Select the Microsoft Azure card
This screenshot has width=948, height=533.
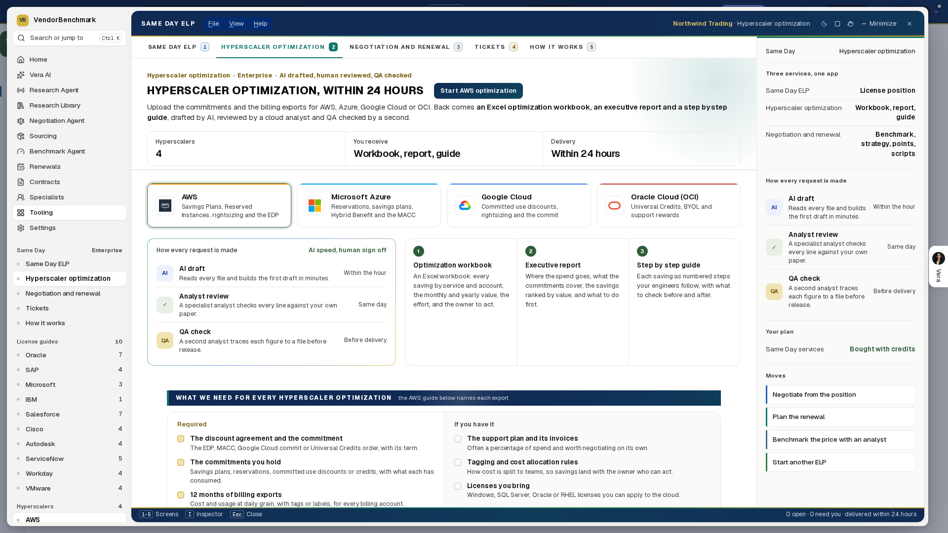[x=369, y=205]
